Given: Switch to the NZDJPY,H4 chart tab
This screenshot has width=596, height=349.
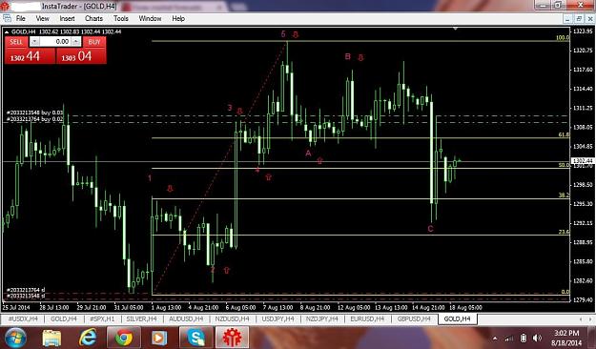Looking at the screenshot, I should point(322,319).
